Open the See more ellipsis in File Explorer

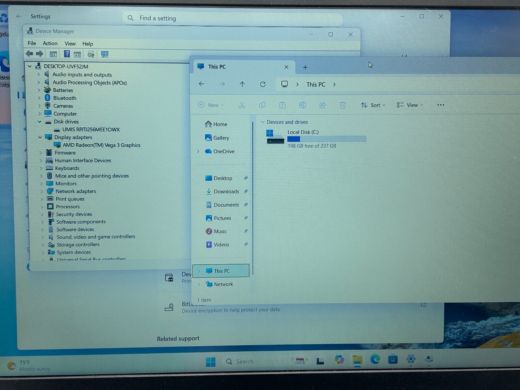(441, 105)
